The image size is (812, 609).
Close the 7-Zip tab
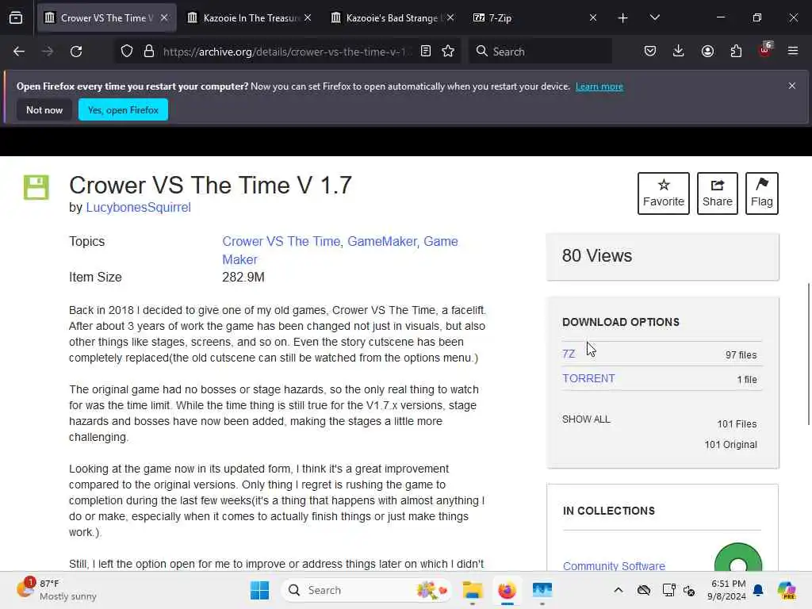click(593, 18)
